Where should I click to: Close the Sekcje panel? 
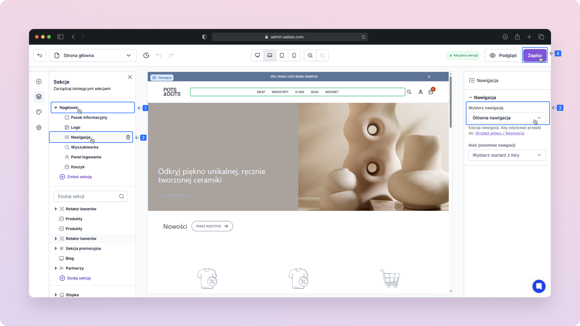130,77
